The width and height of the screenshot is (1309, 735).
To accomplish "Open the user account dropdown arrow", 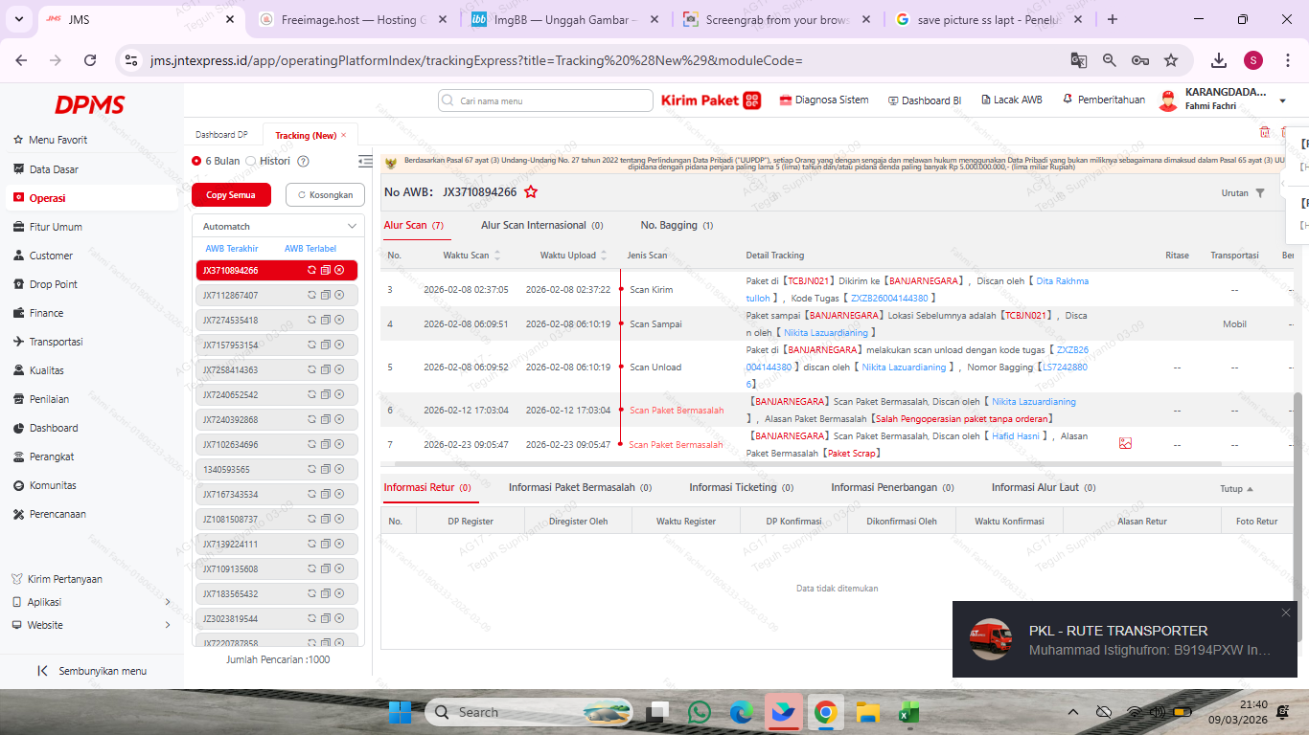I will click(x=1283, y=100).
